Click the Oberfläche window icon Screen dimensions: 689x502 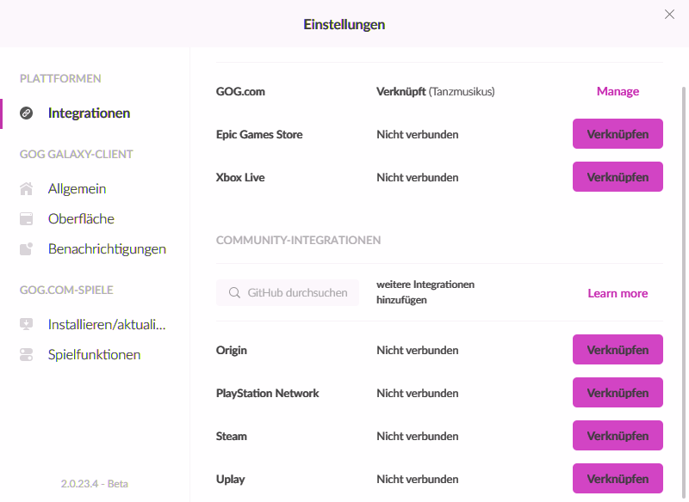click(27, 219)
